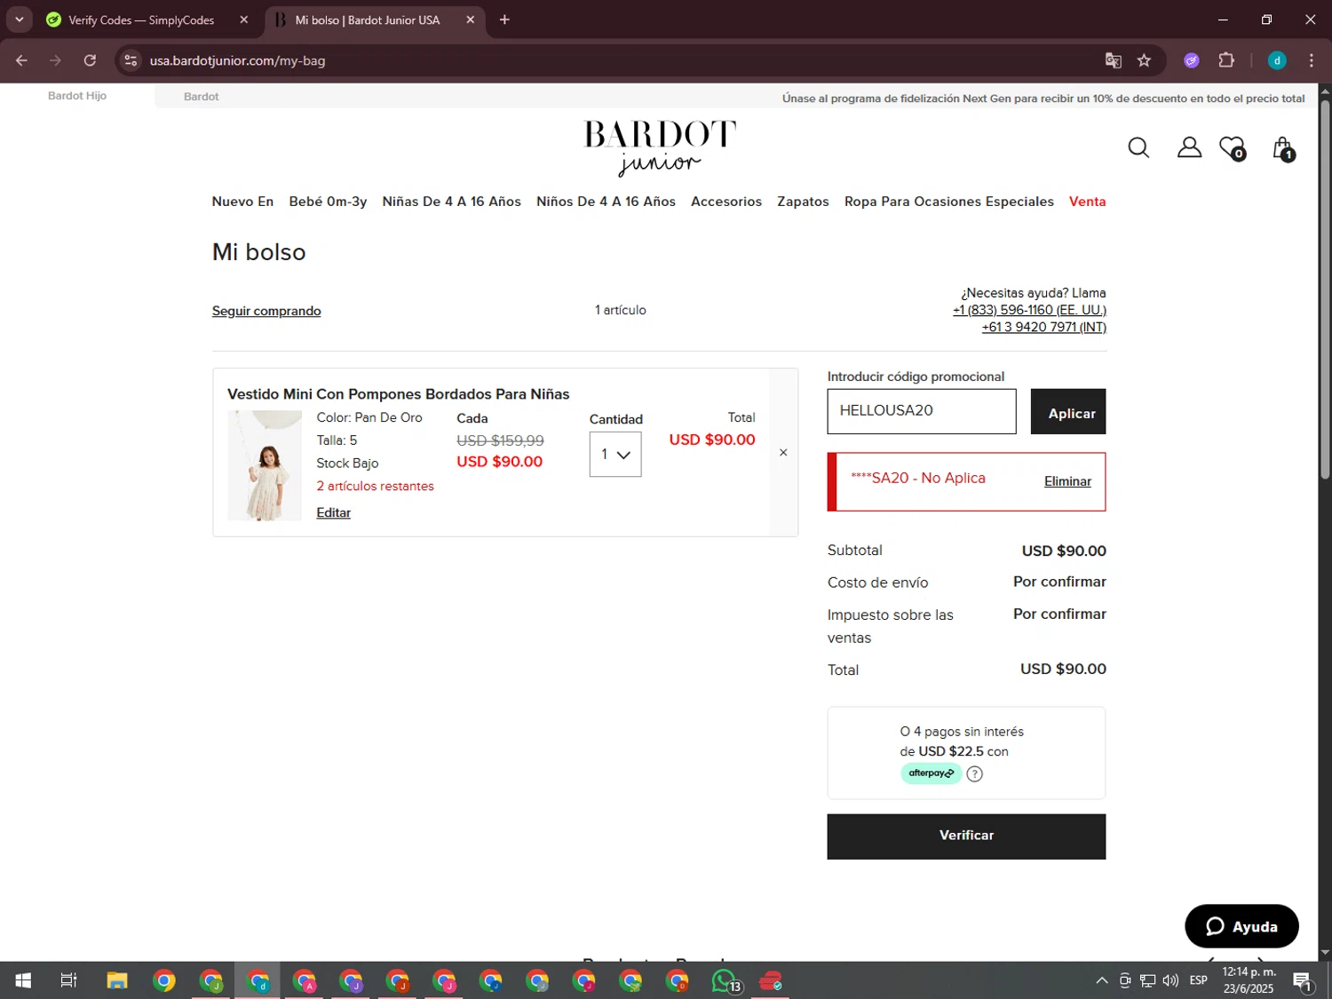View site information icon in address bar

131,60
